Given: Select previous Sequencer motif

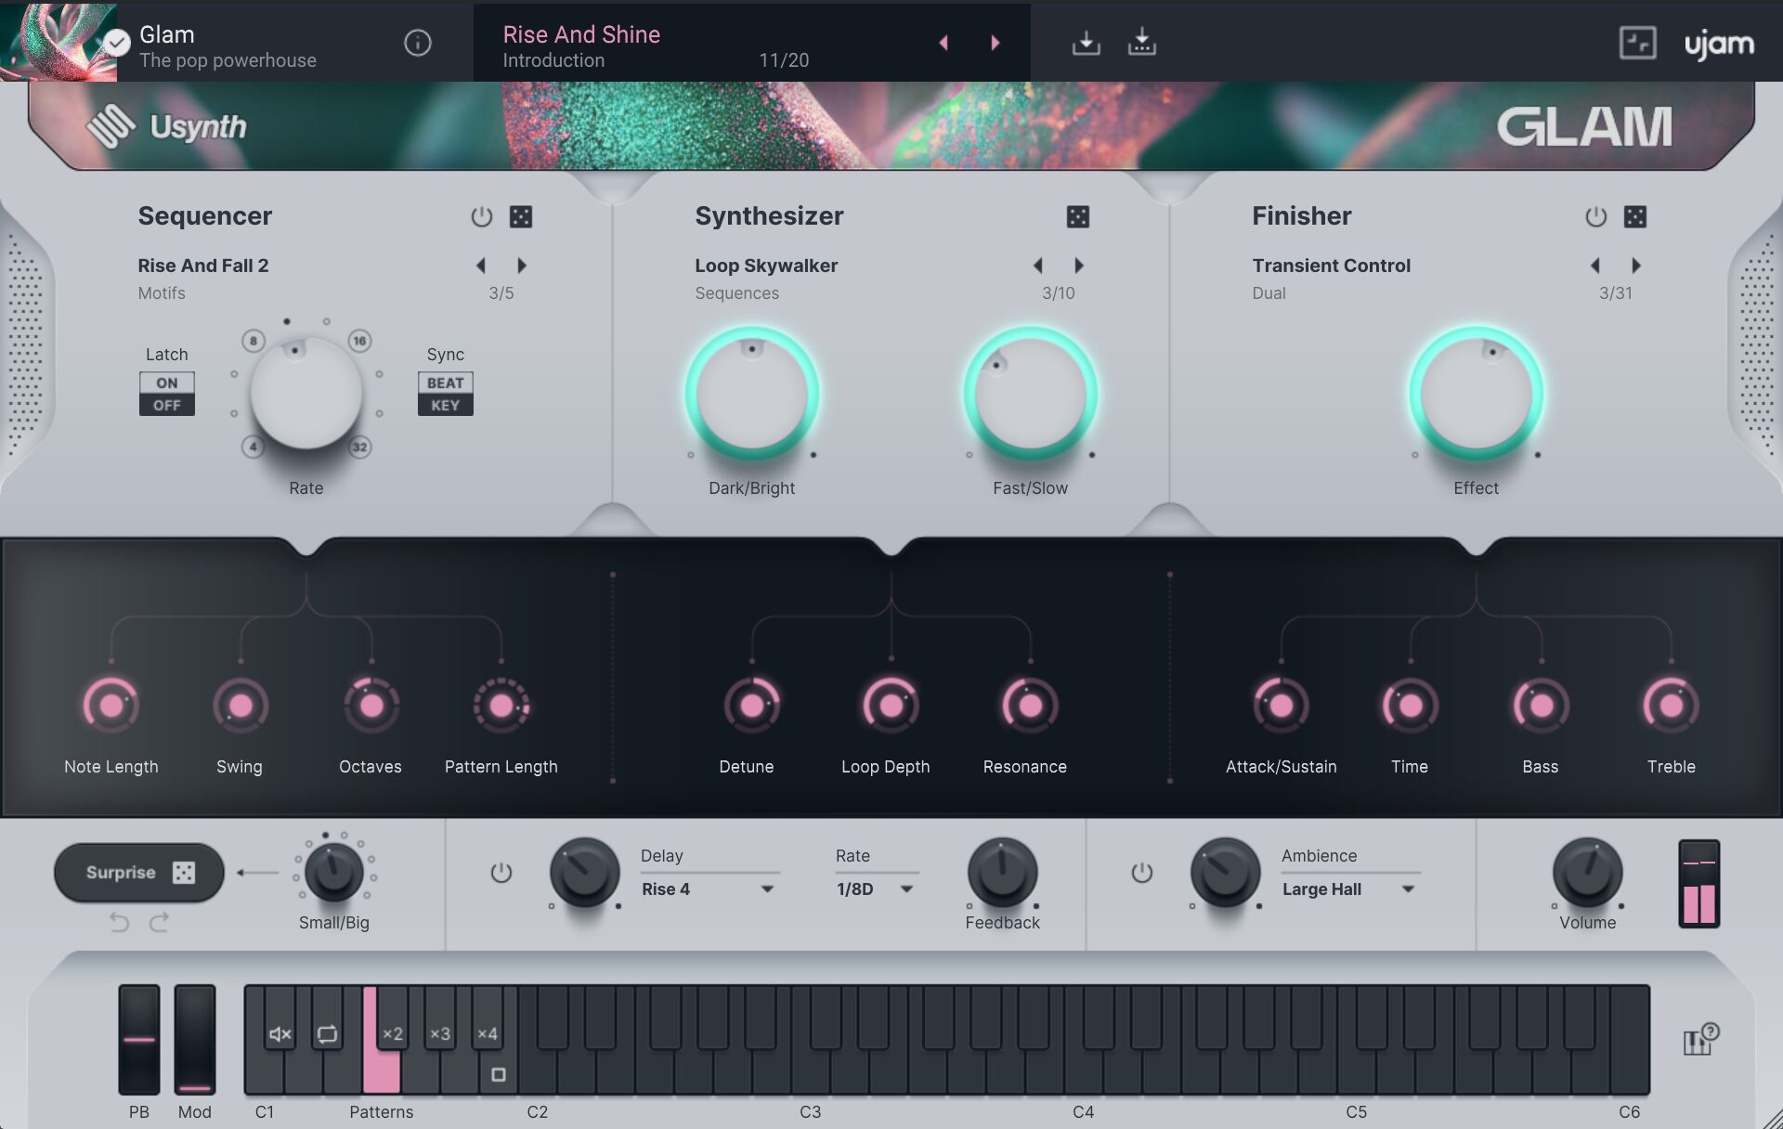Looking at the screenshot, I should (481, 266).
